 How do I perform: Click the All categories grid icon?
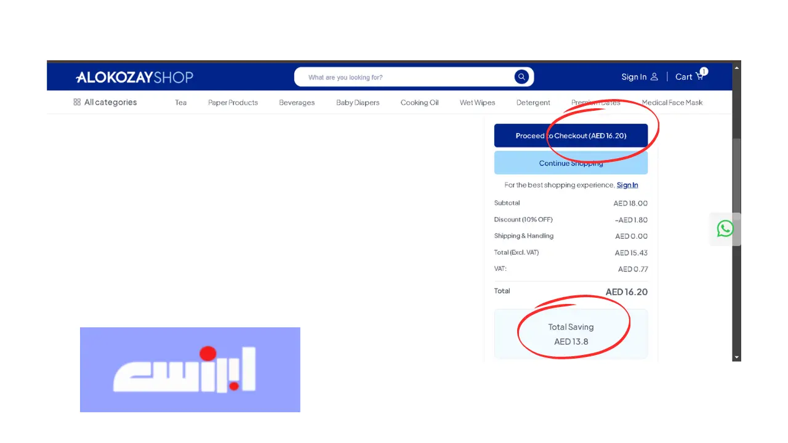[77, 102]
